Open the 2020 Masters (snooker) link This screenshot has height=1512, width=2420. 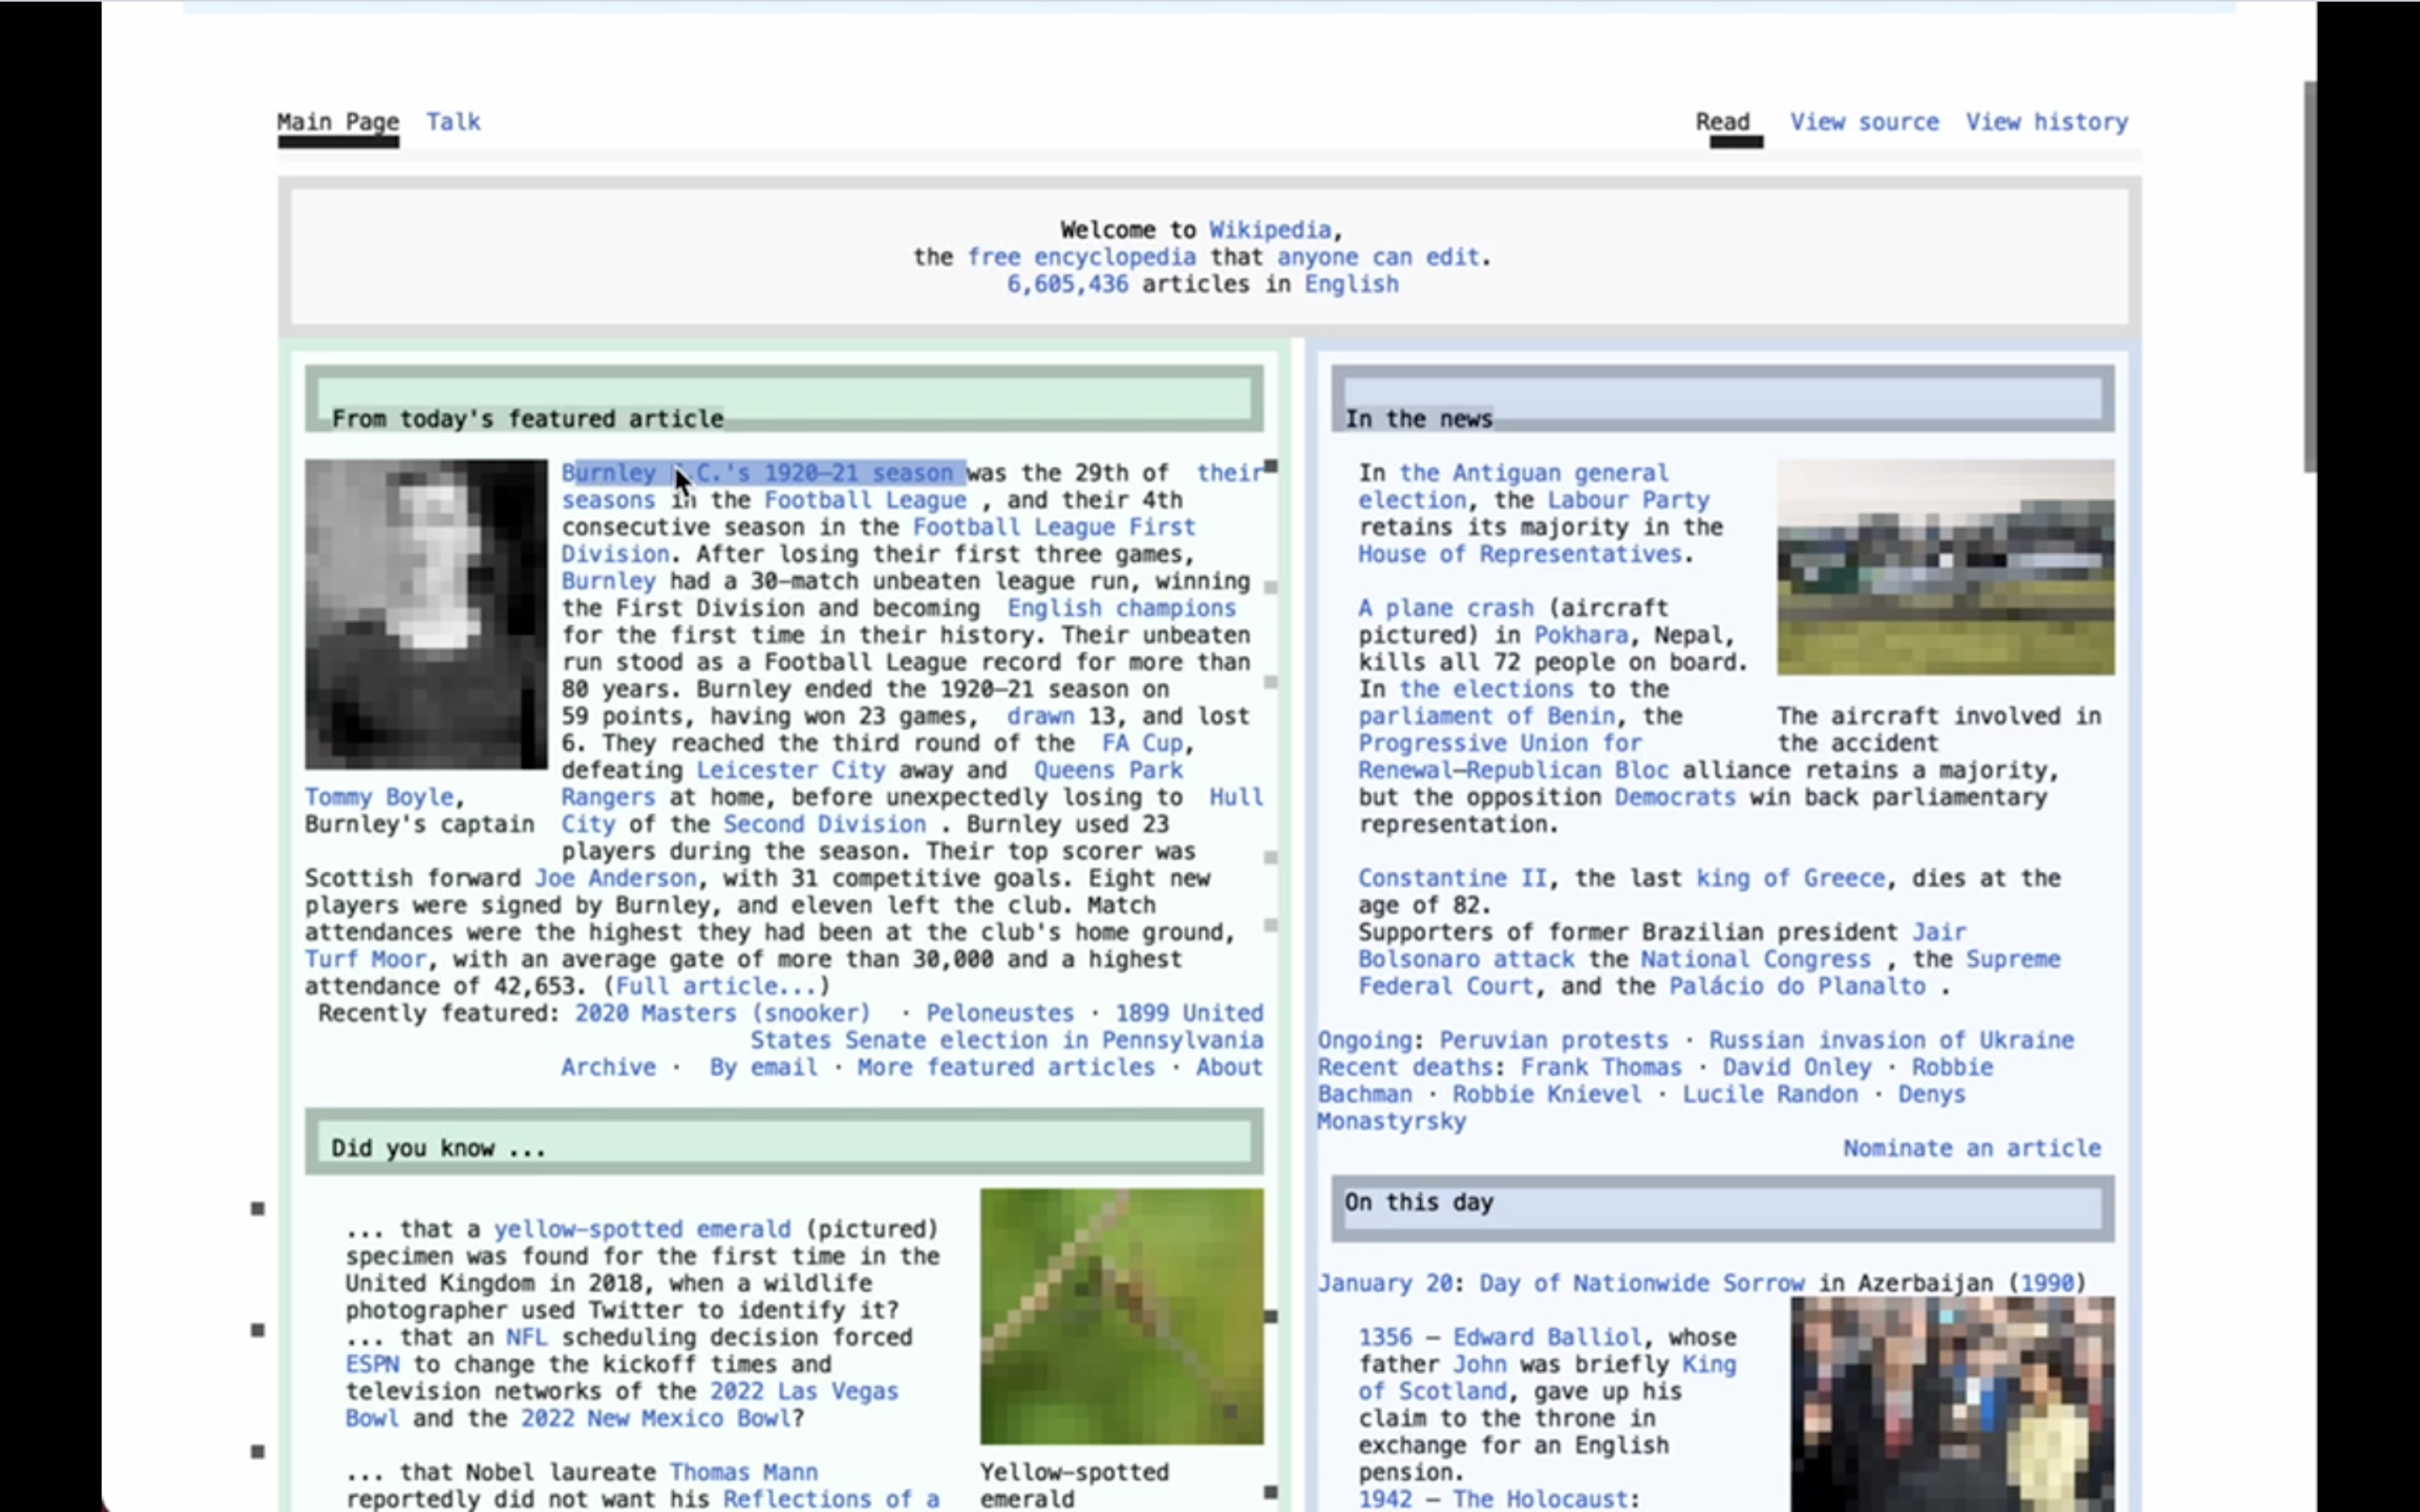coord(722,1013)
